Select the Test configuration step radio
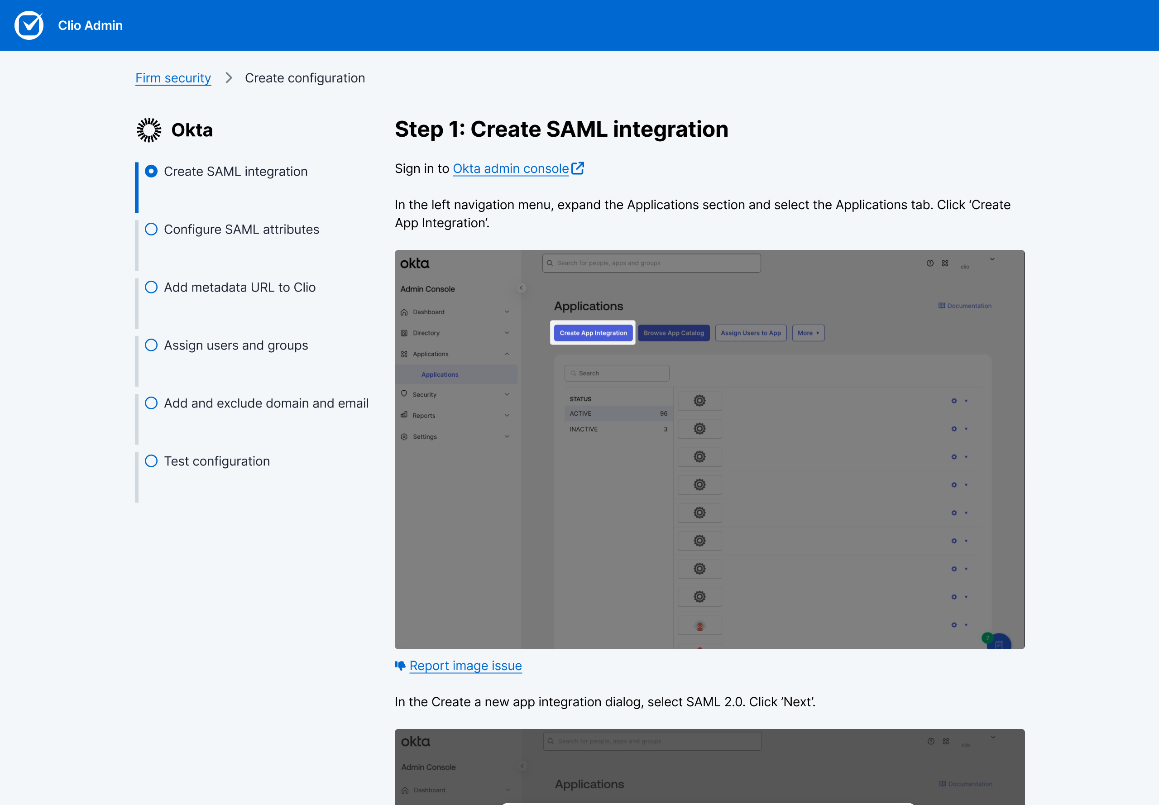The width and height of the screenshot is (1159, 805). [x=151, y=461]
